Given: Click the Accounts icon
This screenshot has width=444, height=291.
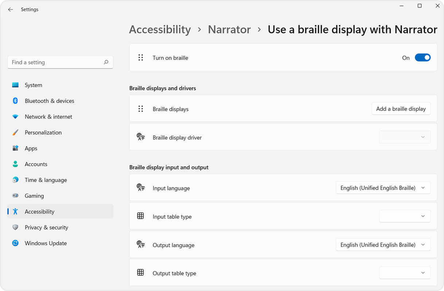Looking at the screenshot, I should pyautogui.click(x=15, y=164).
